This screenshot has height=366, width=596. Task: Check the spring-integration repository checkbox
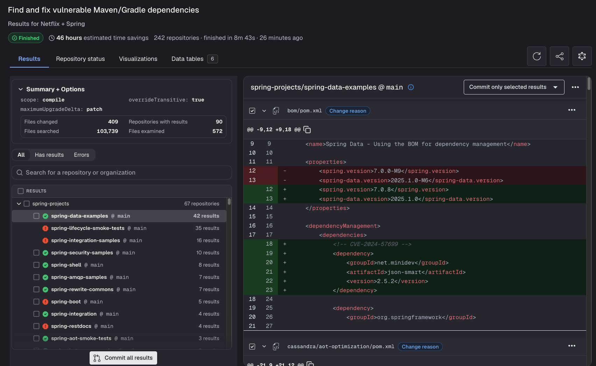tap(36, 314)
